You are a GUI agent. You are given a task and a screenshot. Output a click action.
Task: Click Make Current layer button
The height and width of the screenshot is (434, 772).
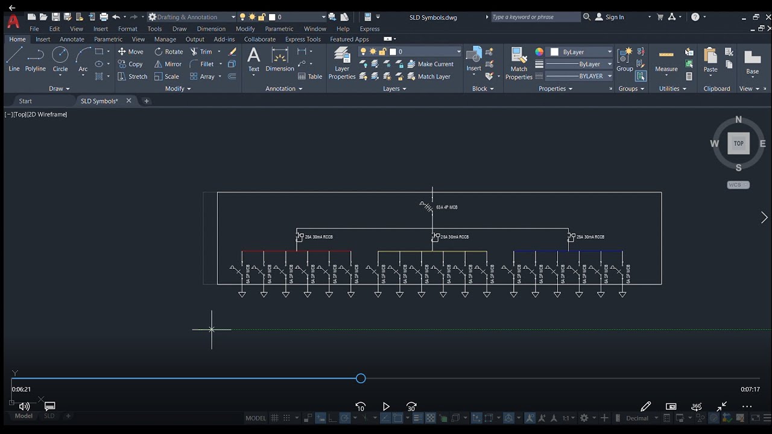coord(430,64)
